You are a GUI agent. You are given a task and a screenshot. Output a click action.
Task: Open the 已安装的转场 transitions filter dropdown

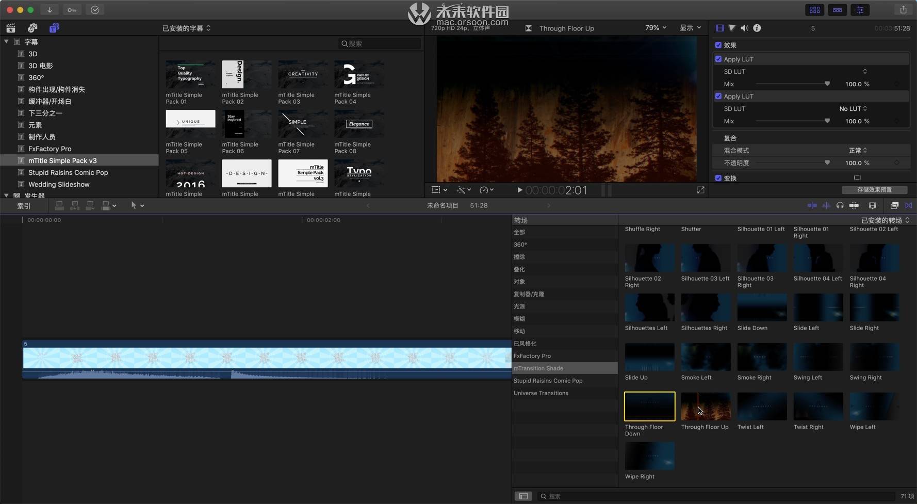click(886, 220)
